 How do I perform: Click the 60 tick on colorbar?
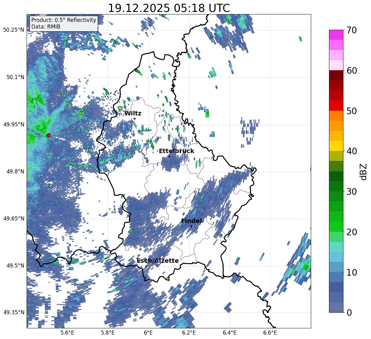pyautogui.click(x=352, y=71)
